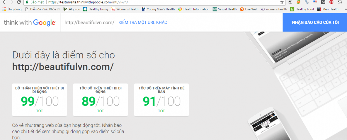Open the Diễn đàn Sức Khỏe bookmark
This screenshot has height=140, width=347.
(x=43, y=9)
